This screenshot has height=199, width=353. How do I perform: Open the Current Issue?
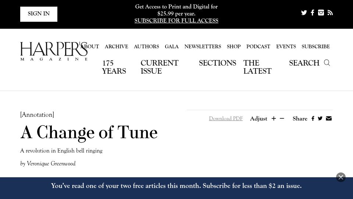[160, 67]
